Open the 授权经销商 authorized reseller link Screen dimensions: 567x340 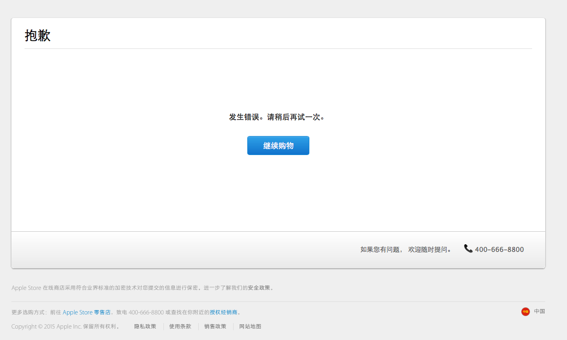pyautogui.click(x=223, y=312)
